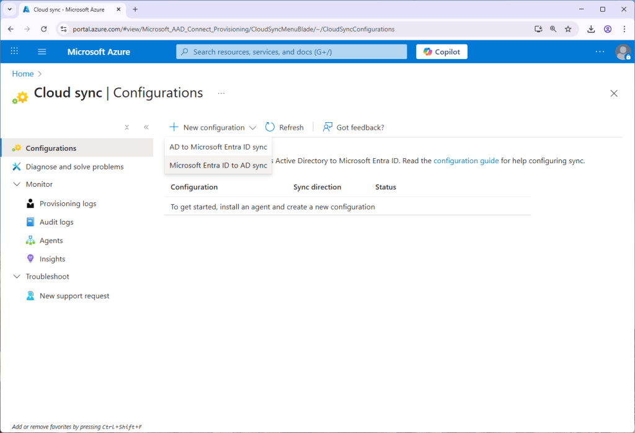Viewport: 635px width, 433px height.
Task: Choose Microsoft Entra ID to AD sync
Action: pyautogui.click(x=218, y=165)
